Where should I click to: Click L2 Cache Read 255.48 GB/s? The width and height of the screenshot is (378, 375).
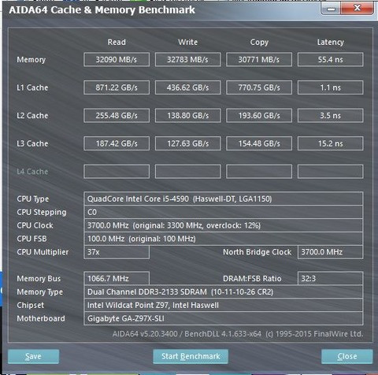[117, 116]
